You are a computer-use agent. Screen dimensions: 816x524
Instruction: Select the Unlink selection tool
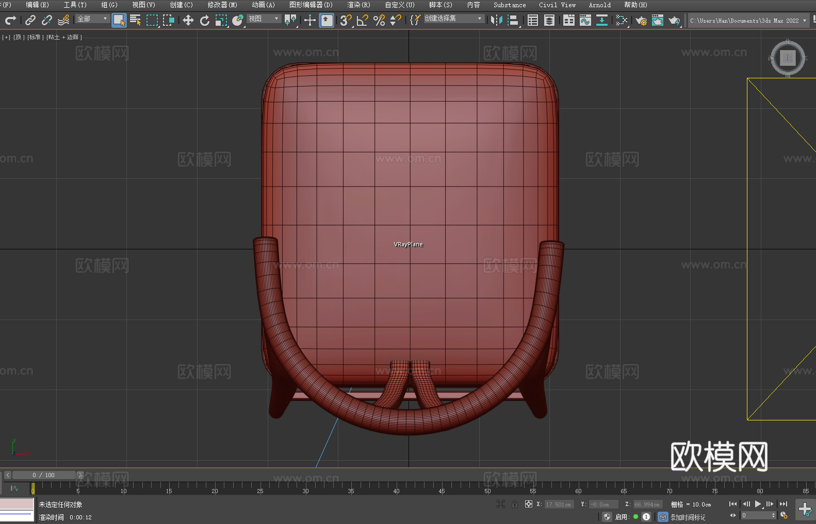pos(47,20)
